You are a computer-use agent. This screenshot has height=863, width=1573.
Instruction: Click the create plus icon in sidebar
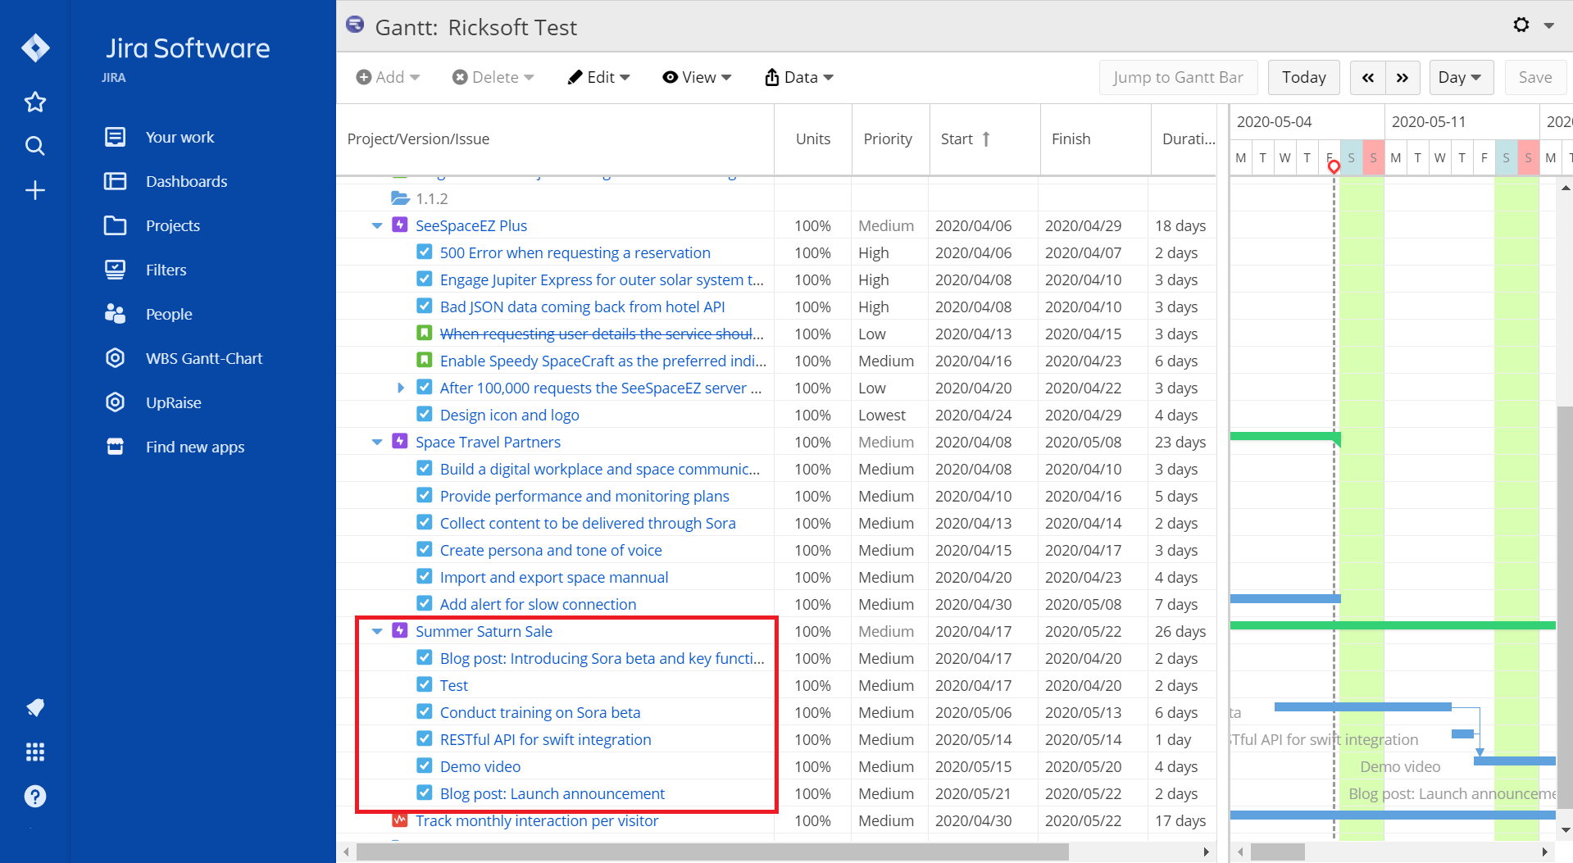pyautogui.click(x=35, y=191)
